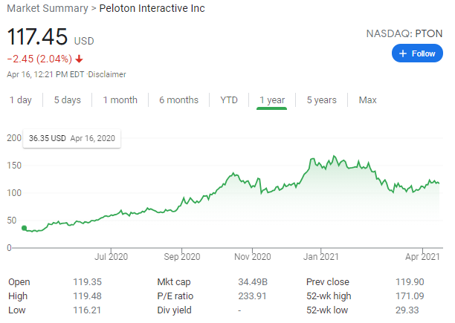The height and width of the screenshot is (323, 455).
Task: Click the green start-point dot on chart
Action: (24, 228)
